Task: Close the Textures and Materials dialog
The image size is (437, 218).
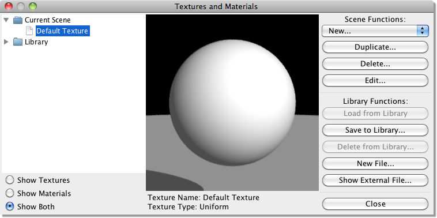Action: coord(375,204)
